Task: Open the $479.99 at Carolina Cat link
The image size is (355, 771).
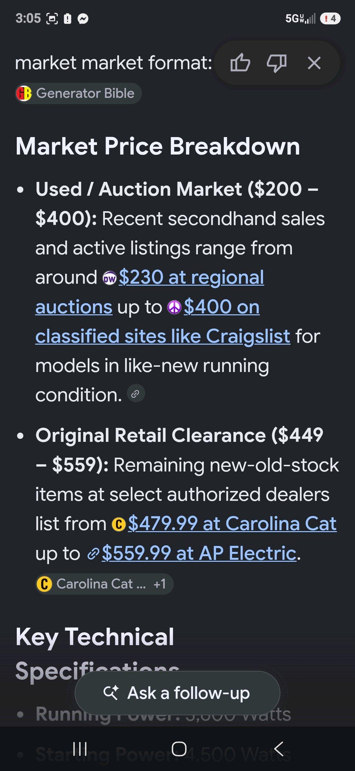Action: (232, 524)
